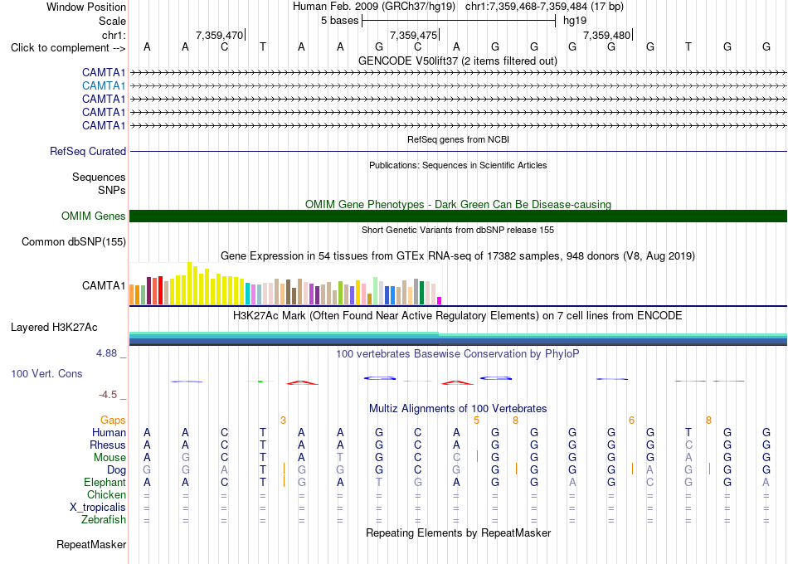Open Multiz Alignments of 100 Vertebrates title
788x564 pixels.
click(458, 409)
